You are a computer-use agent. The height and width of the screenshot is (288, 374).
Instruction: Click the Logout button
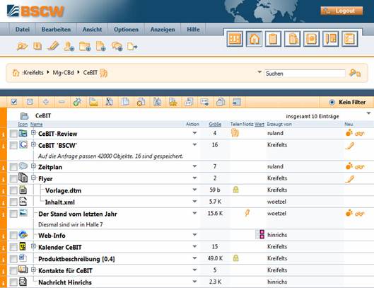[341, 11]
